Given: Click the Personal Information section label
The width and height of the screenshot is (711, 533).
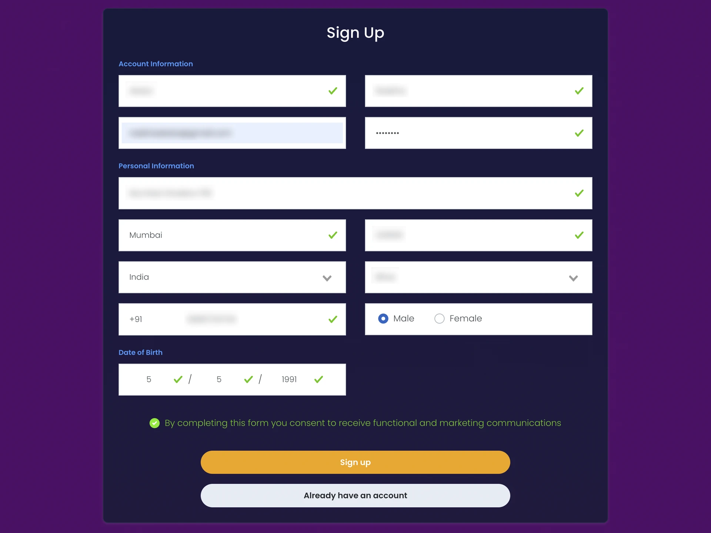Looking at the screenshot, I should pyautogui.click(x=156, y=166).
